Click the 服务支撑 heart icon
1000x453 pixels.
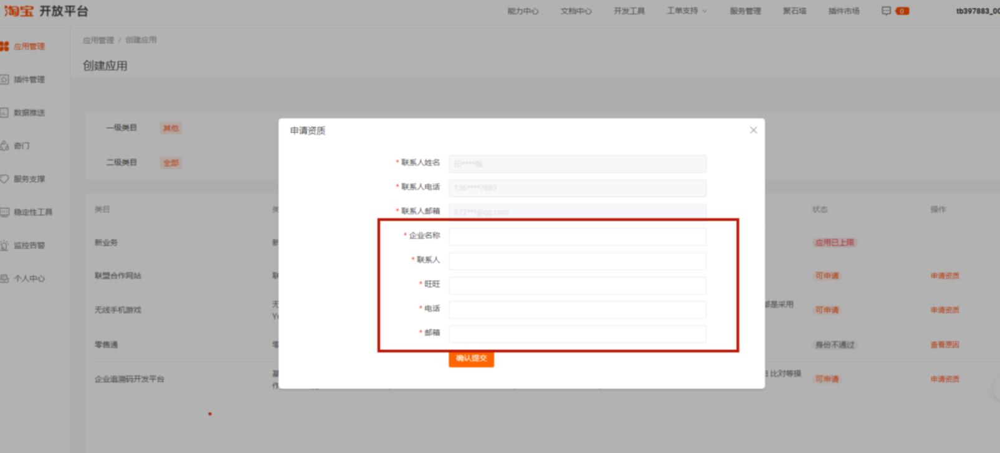[4, 179]
